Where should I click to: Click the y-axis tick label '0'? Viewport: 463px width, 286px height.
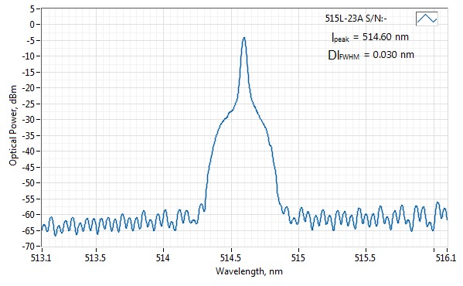click(32, 25)
